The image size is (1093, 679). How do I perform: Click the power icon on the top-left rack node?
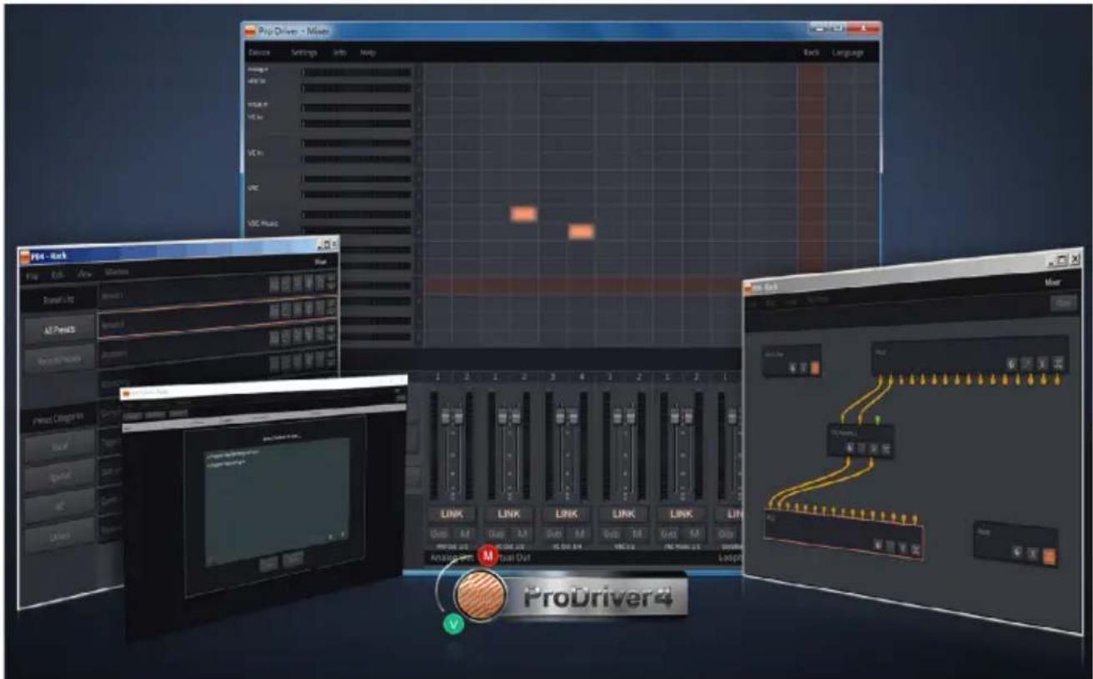(x=792, y=367)
